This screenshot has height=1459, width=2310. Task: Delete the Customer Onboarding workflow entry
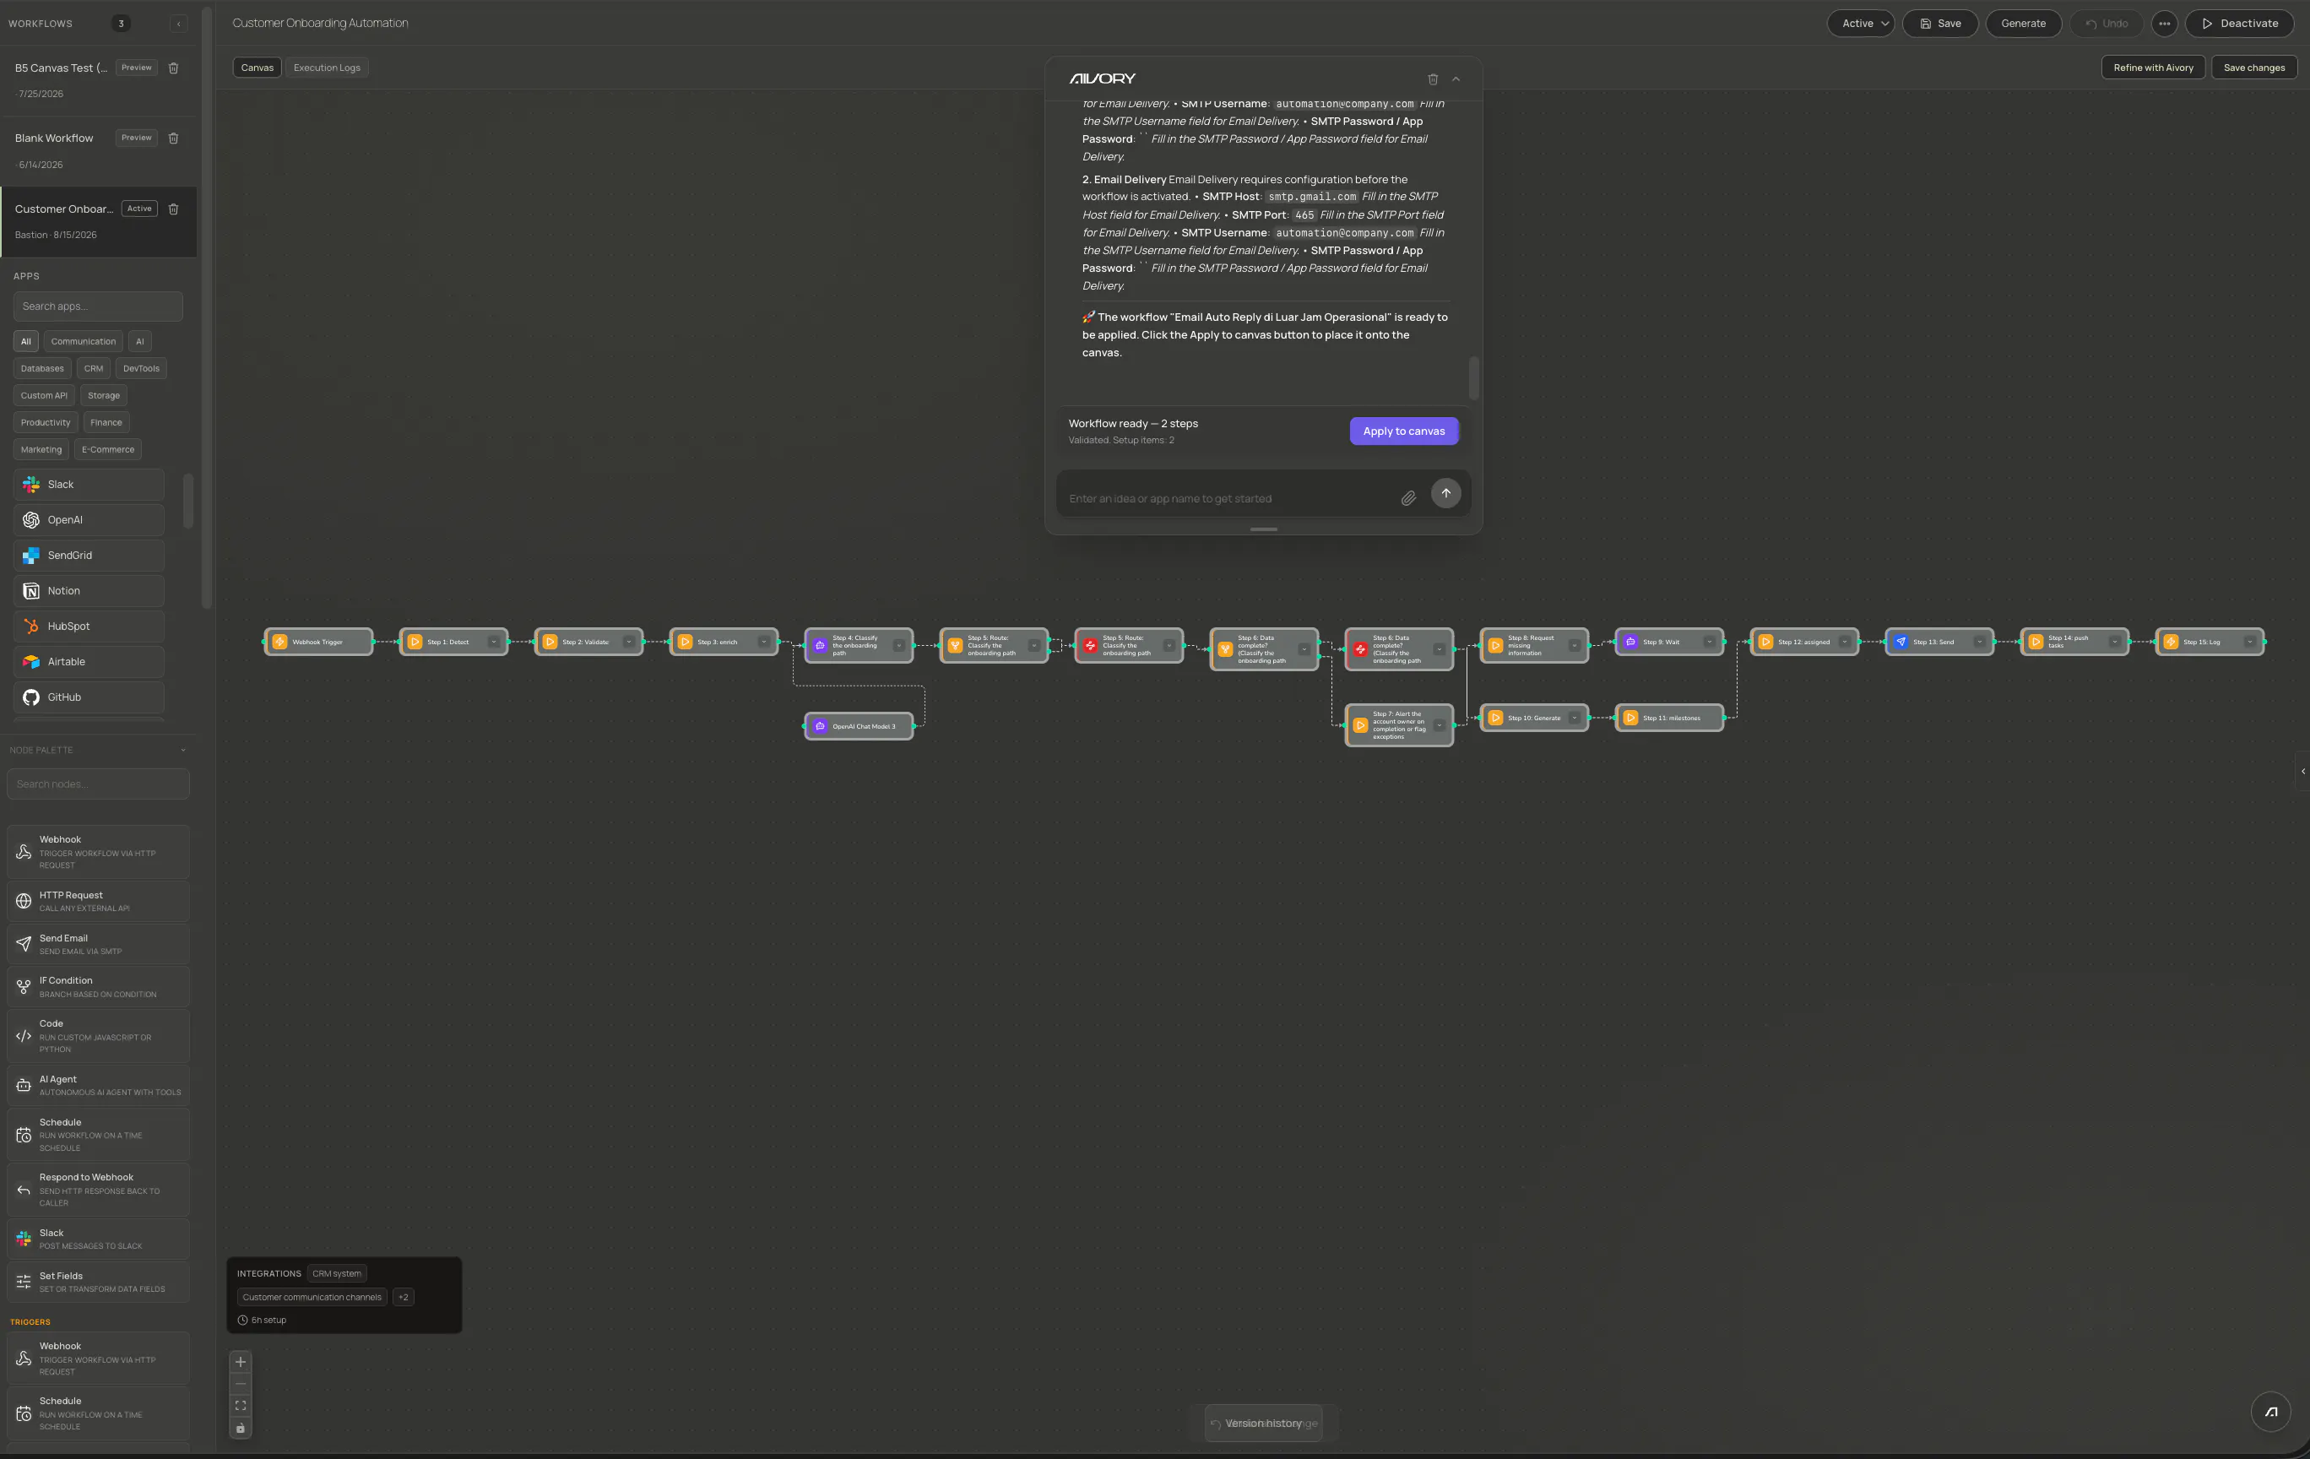coord(174,209)
